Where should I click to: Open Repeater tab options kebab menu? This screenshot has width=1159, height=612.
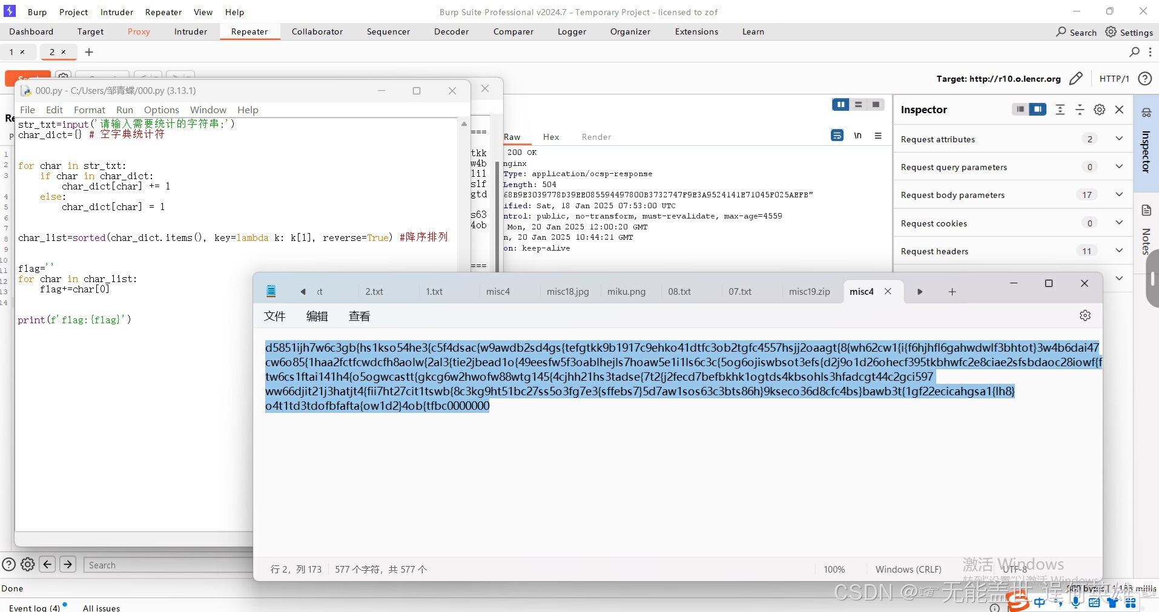[1150, 52]
